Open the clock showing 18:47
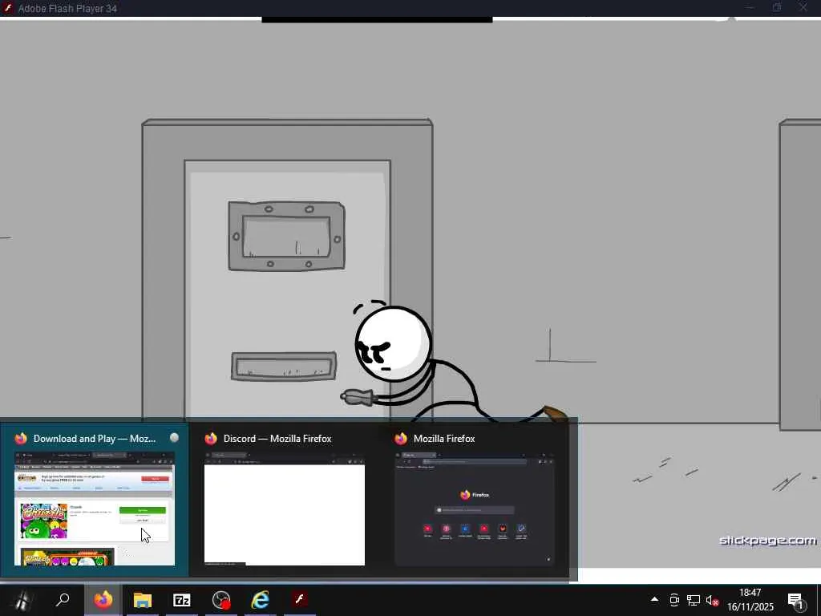 750,593
